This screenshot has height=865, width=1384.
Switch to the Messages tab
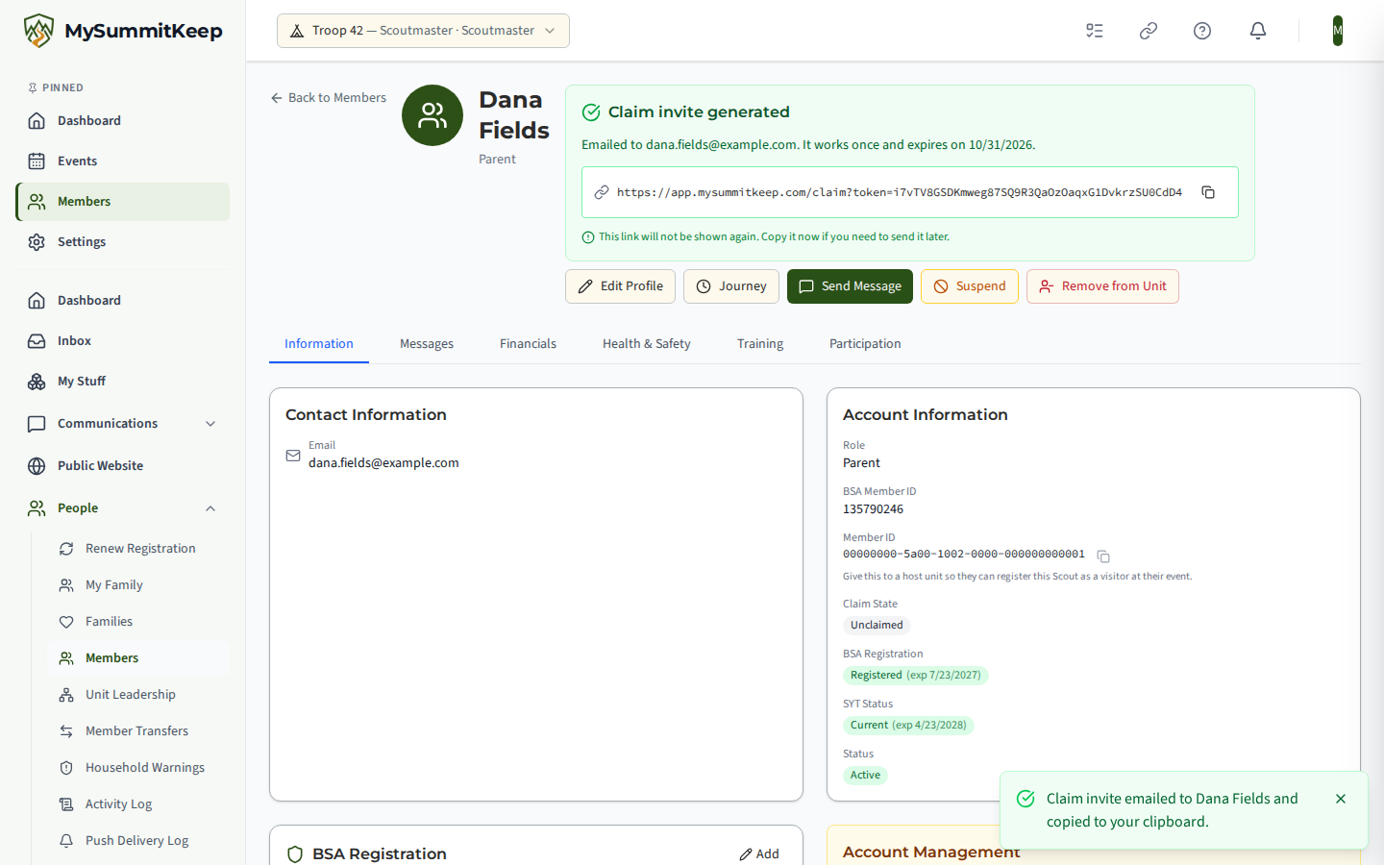(x=427, y=344)
